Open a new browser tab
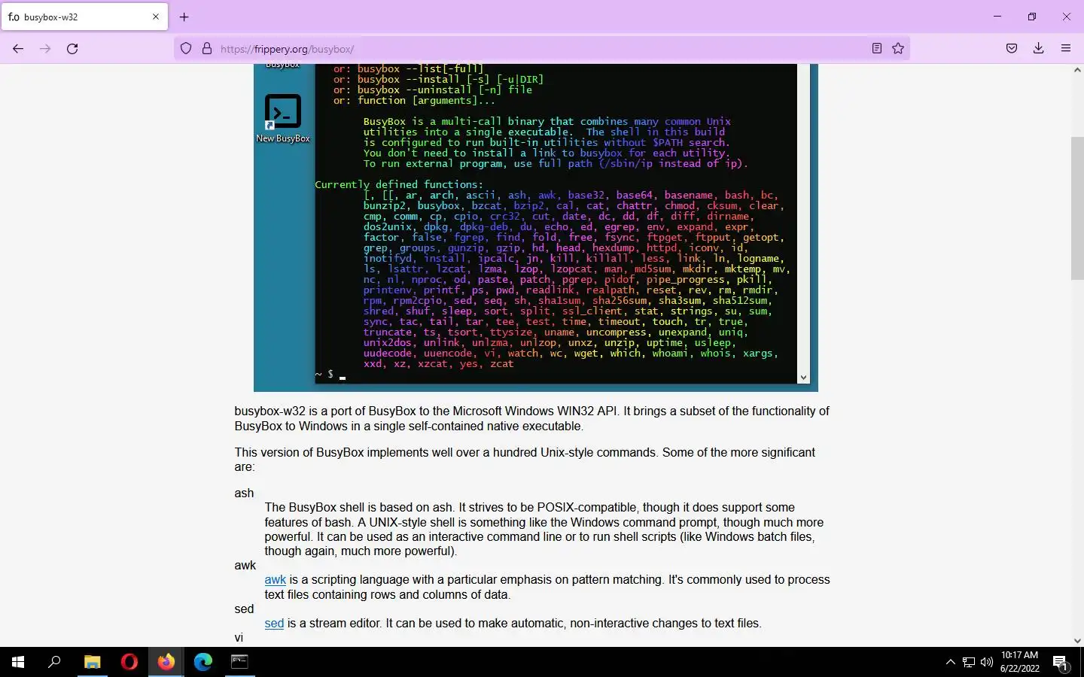Screen dimensions: 1084x677 (184, 17)
